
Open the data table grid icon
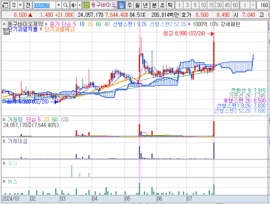[x=7, y=32]
